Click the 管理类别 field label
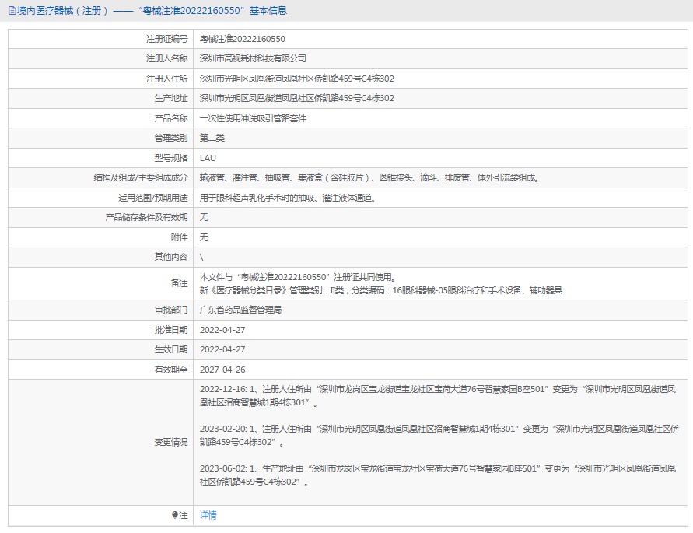 coord(170,138)
